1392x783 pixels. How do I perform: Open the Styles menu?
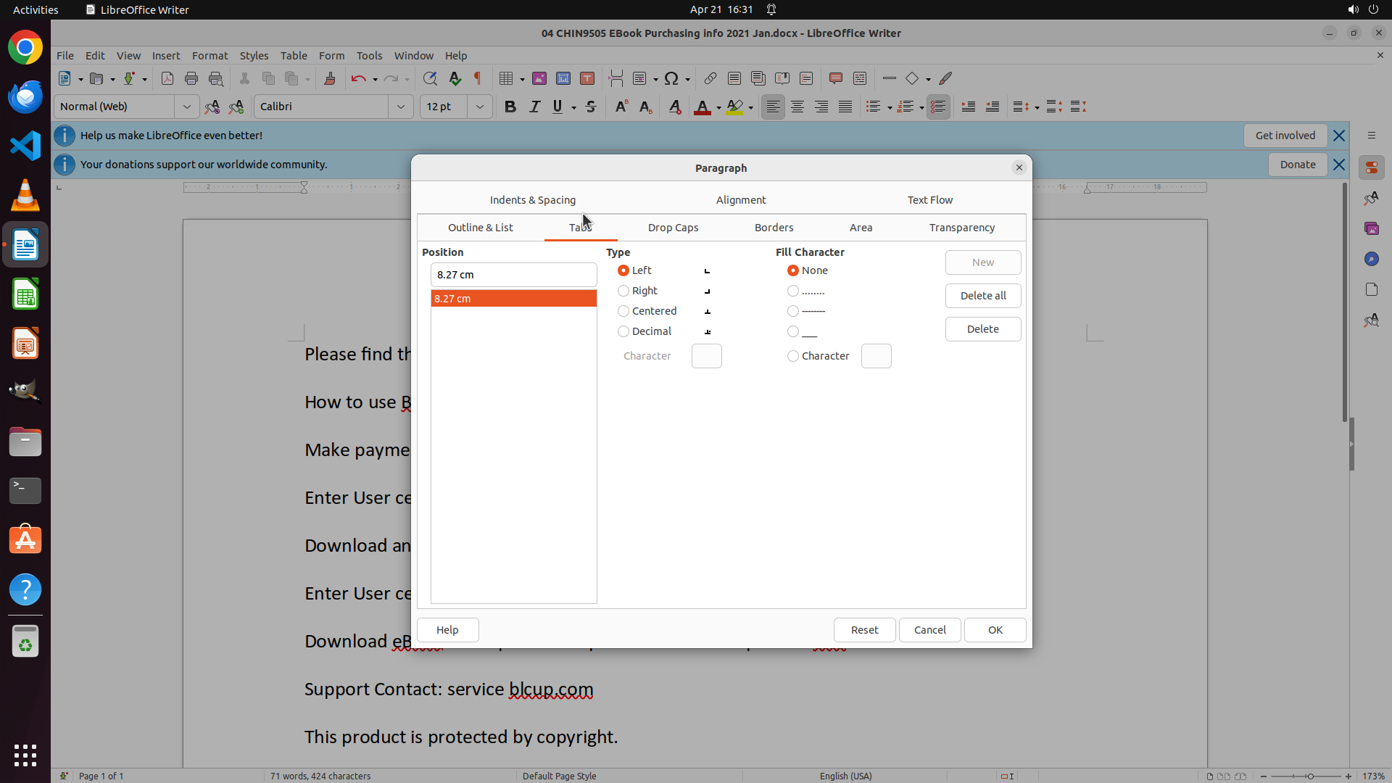point(254,56)
